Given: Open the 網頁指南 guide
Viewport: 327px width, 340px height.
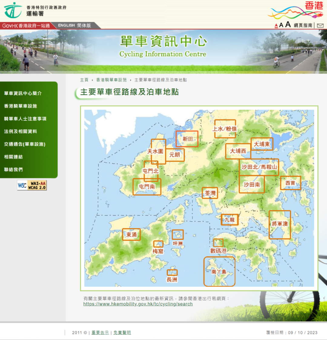Looking at the screenshot, I should (x=303, y=25).
